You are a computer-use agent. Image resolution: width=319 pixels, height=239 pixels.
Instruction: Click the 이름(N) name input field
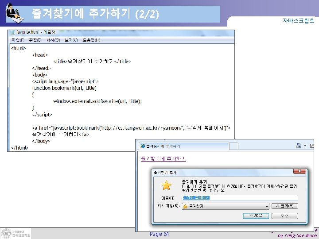(240, 197)
